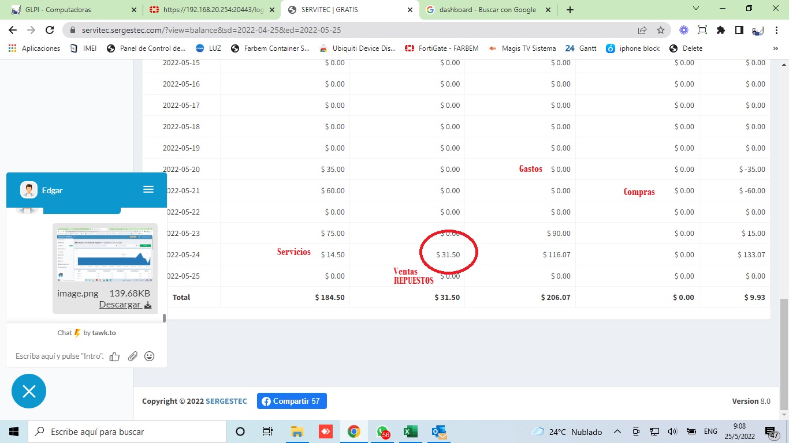Click the Facebook Compartir 57 button
Screen dimensions: 789x443
click(x=292, y=401)
